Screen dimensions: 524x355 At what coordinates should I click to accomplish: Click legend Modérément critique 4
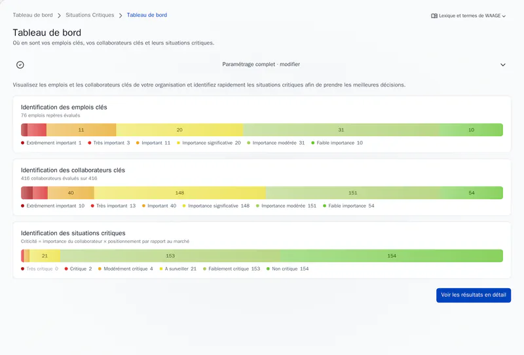(125, 269)
